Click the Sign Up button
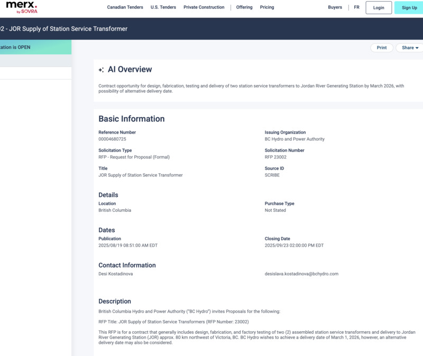This screenshot has width=423, height=356. point(409,7)
